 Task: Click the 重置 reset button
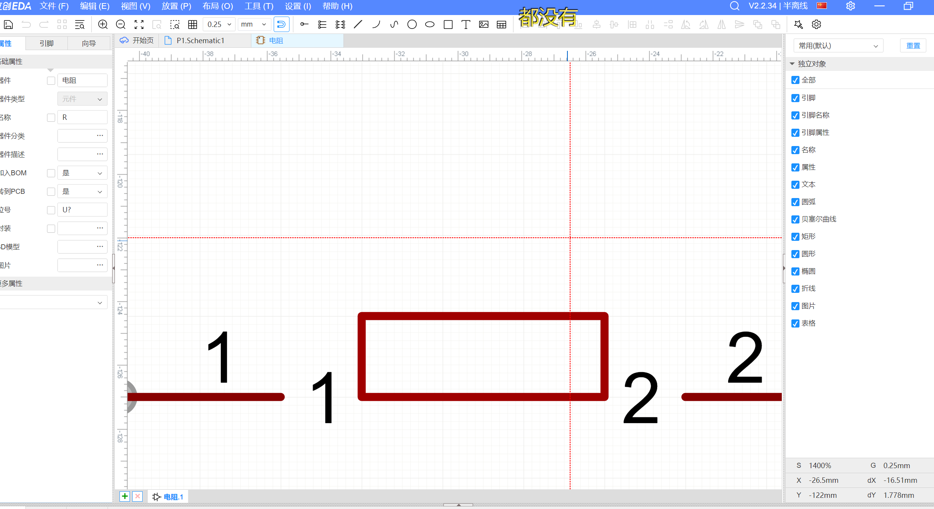[x=913, y=46]
